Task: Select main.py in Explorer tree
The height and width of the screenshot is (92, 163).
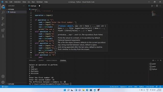Action: [13, 12]
